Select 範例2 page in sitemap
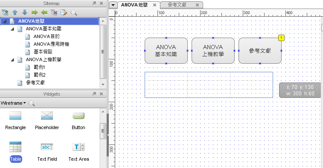 point(39,75)
